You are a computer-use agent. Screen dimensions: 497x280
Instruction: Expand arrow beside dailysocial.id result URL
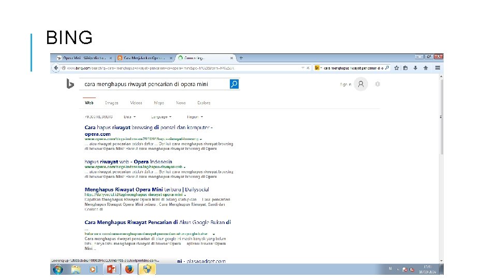[185, 195]
